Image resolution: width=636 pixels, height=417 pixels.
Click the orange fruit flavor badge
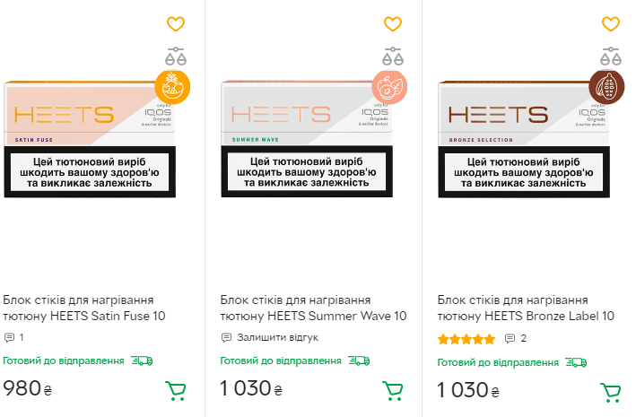[172, 86]
